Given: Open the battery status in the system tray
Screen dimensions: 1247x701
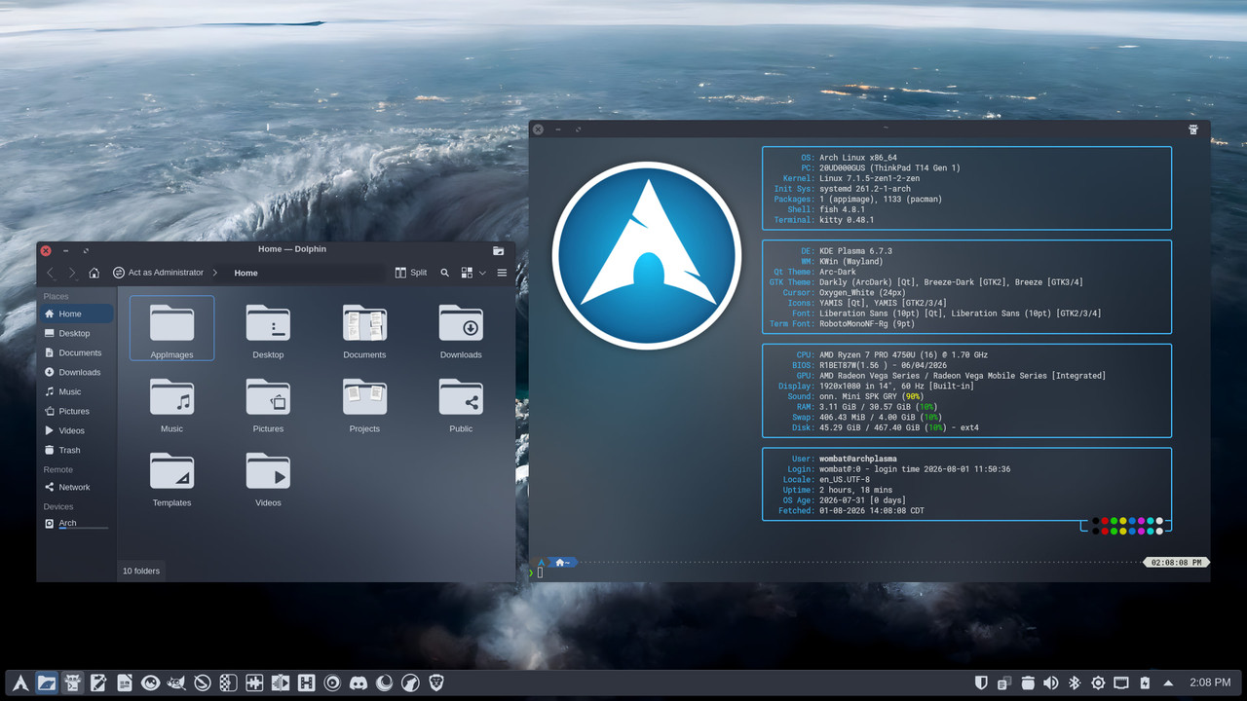Looking at the screenshot, I should coord(1145,683).
